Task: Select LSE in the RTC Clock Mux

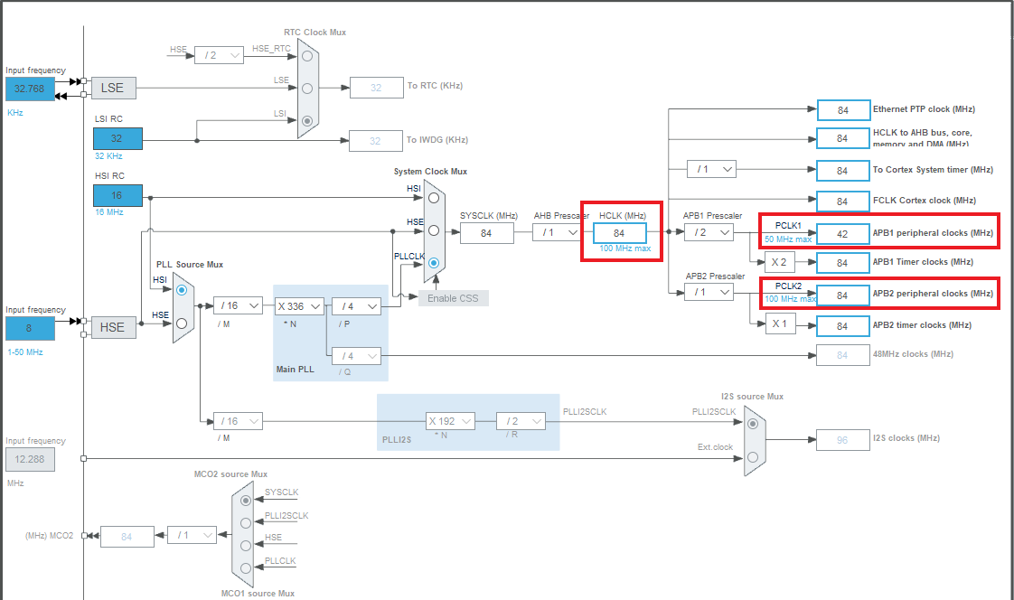Action: (x=307, y=88)
